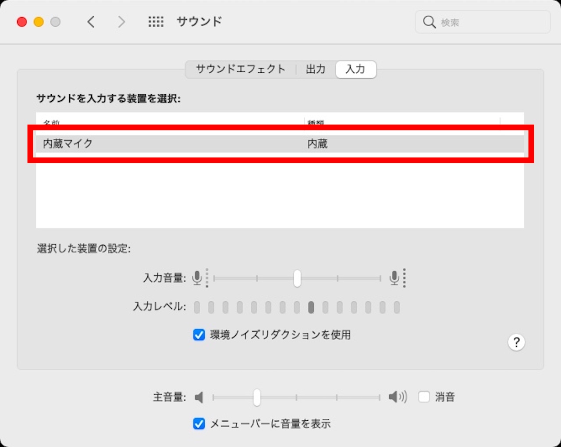Focus the 検索 search field
The image size is (561, 447).
click(x=483, y=22)
